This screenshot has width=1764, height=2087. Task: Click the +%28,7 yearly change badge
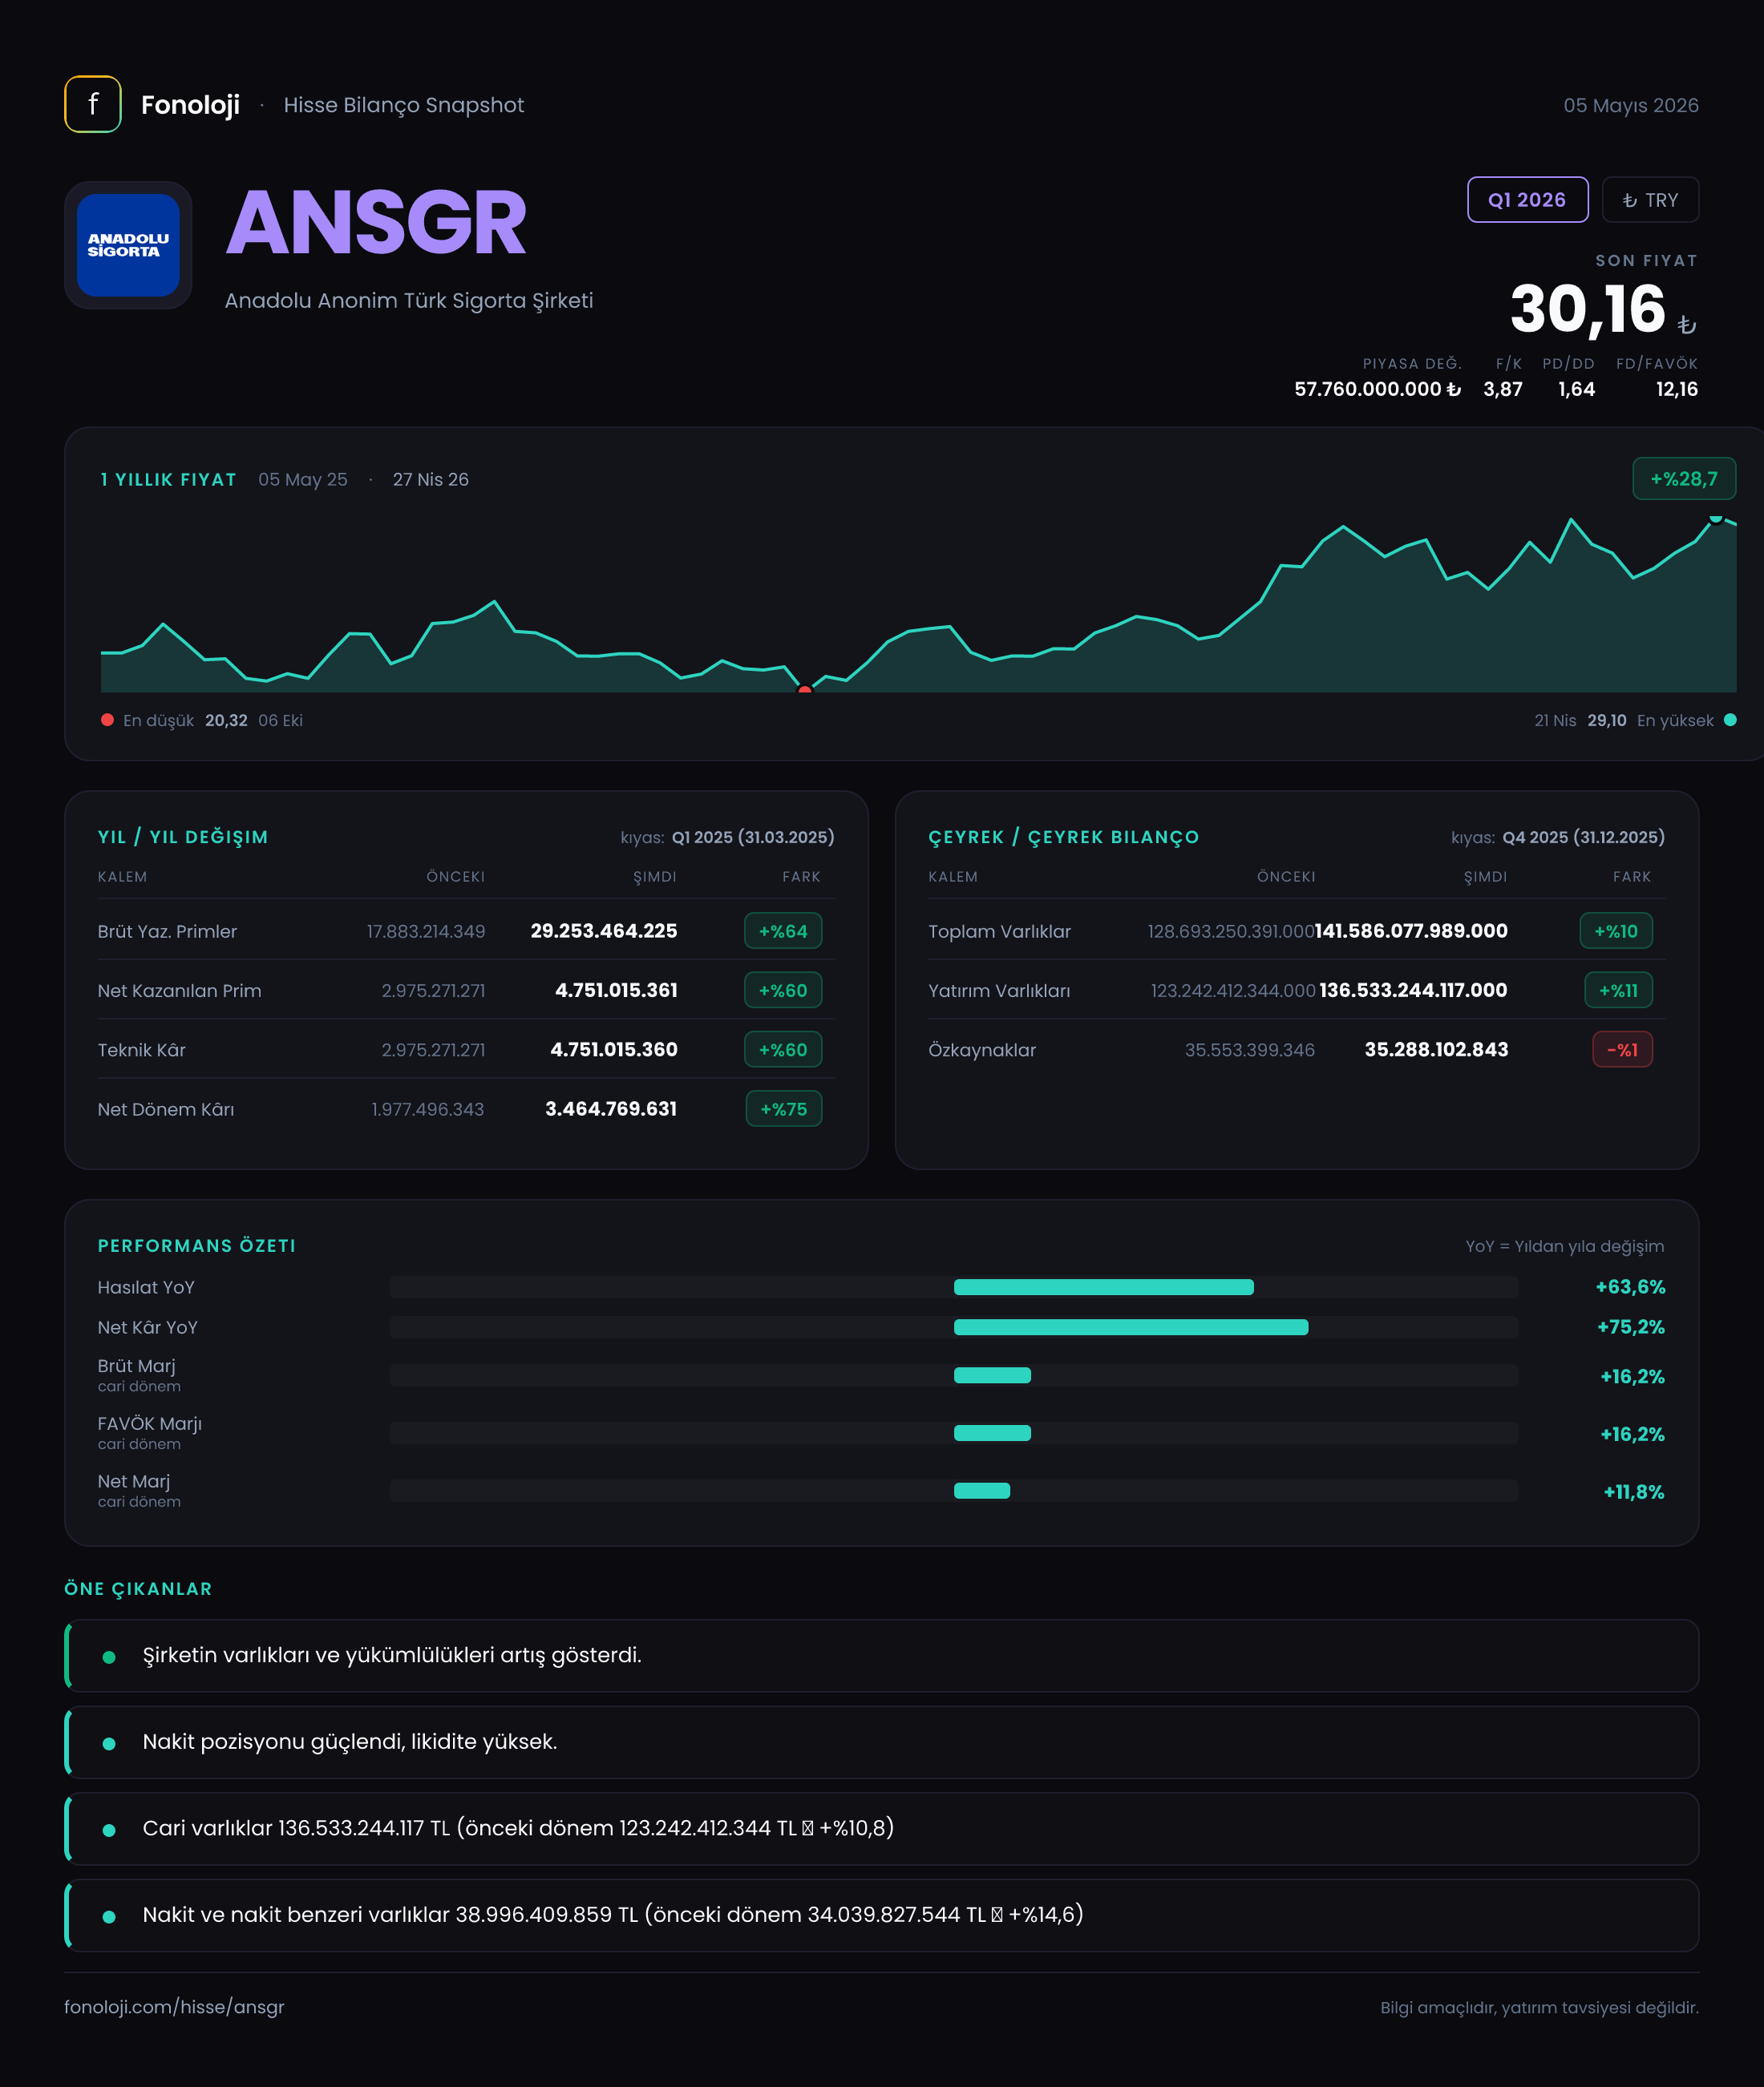click(1684, 478)
